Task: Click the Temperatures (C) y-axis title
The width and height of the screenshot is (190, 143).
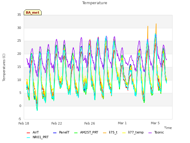Action: 4,67
